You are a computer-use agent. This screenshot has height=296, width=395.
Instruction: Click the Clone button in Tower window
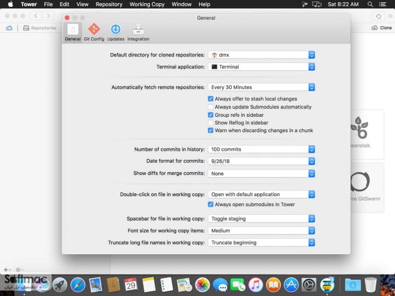(x=382, y=28)
